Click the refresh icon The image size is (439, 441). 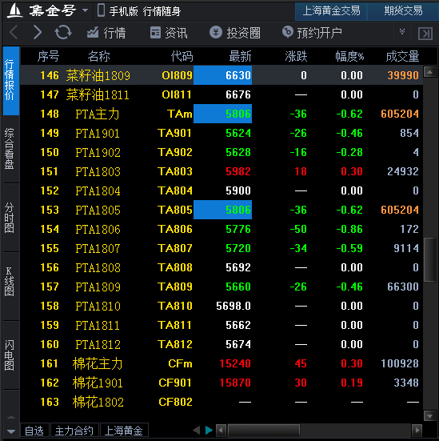(x=63, y=32)
